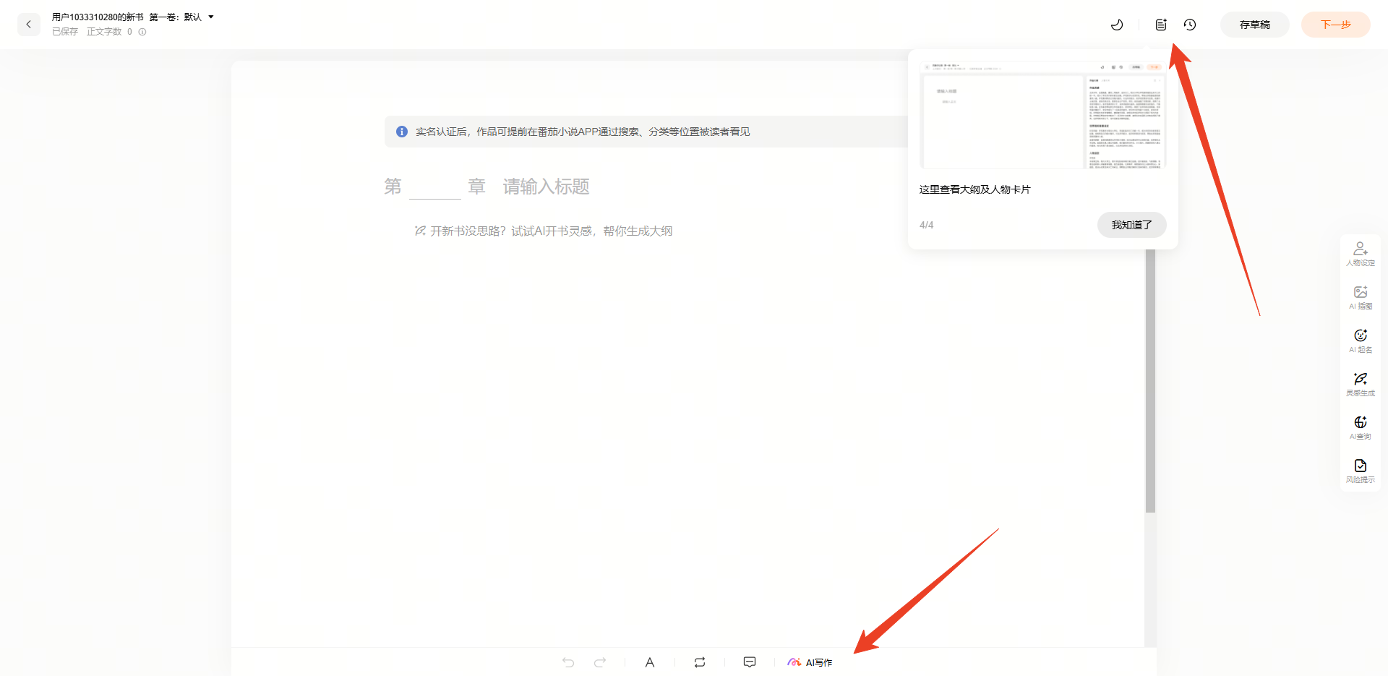Click the chapter number input field
1388x676 pixels.
435,187
